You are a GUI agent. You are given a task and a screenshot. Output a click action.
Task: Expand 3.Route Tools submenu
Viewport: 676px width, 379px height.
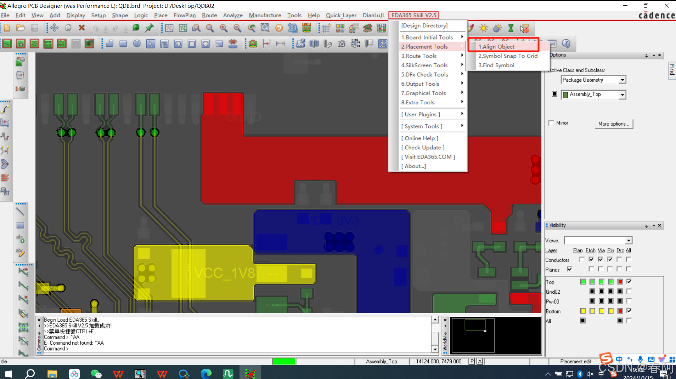point(432,56)
